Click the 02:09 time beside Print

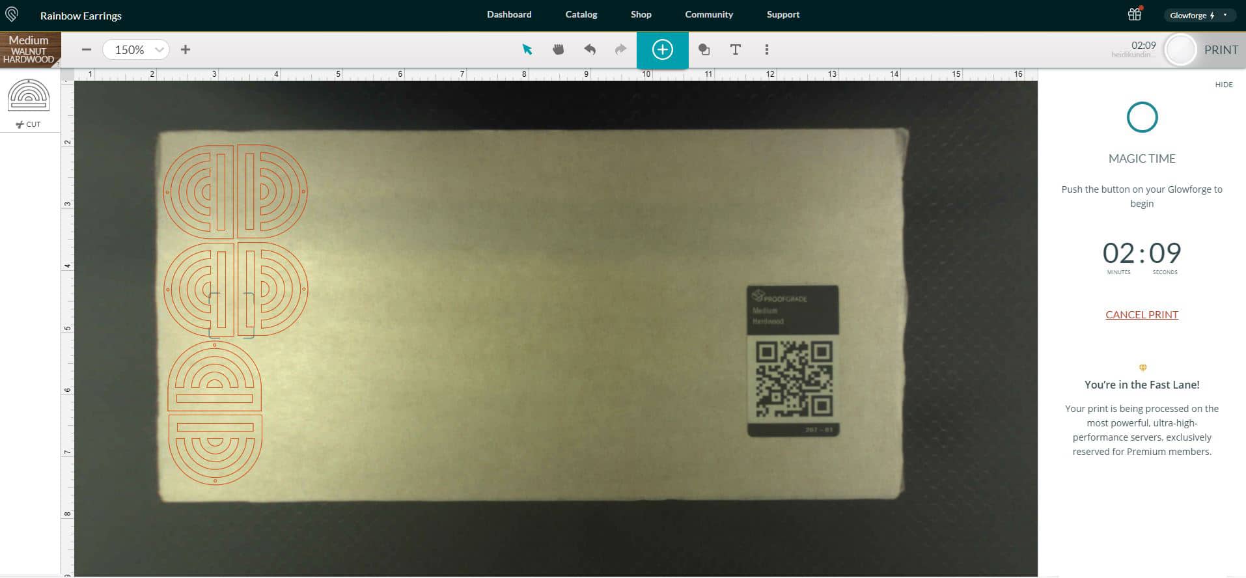(1143, 45)
